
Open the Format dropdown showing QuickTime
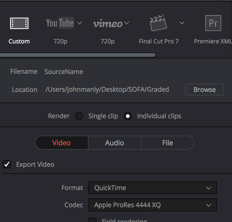tap(153, 188)
